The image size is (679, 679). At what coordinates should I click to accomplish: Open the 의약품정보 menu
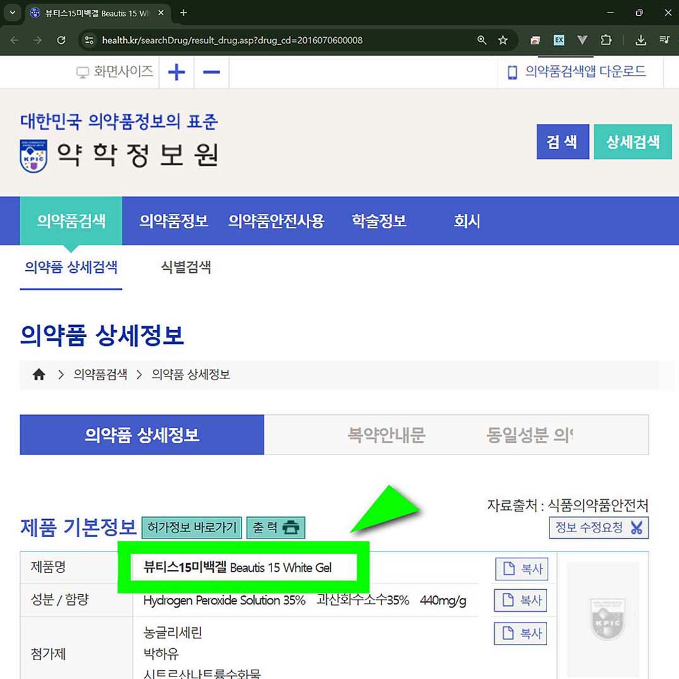pos(174,221)
